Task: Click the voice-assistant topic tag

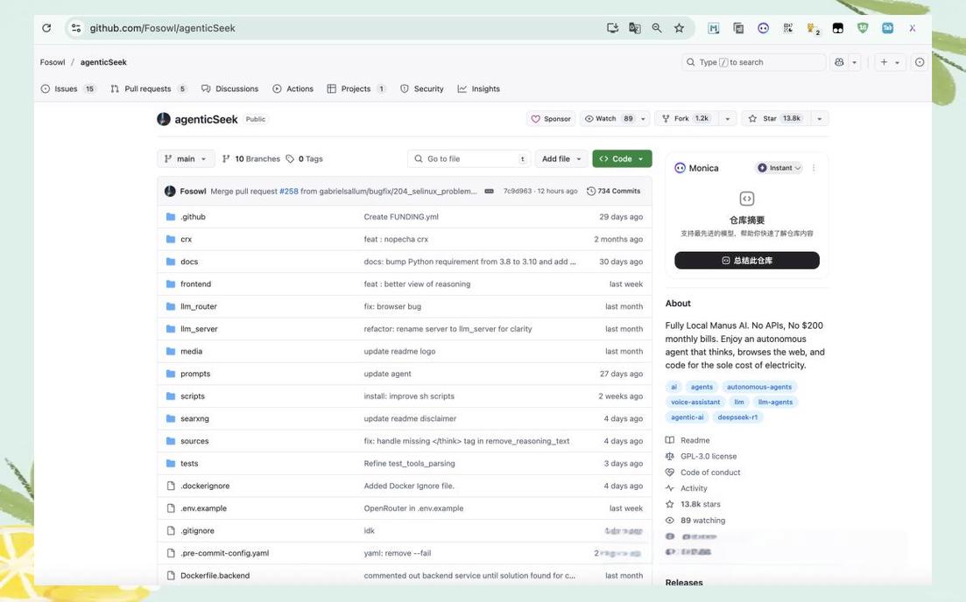Action: (x=695, y=402)
